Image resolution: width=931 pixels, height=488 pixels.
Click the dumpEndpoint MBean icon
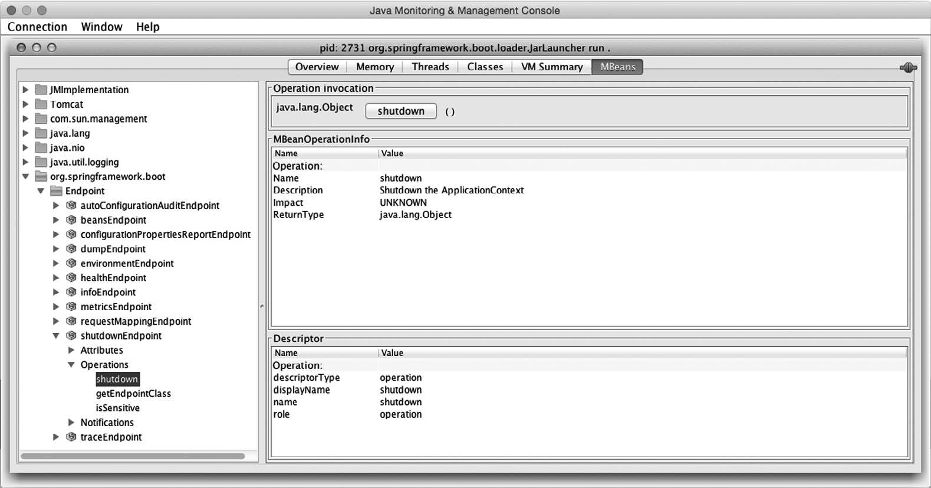(71, 249)
